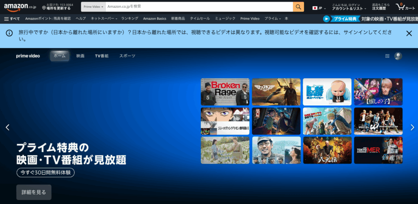Open the WEST. Anniversary Live thumbnail
The height and width of the screenshot is (204, 418).
(x=378, y=121)
